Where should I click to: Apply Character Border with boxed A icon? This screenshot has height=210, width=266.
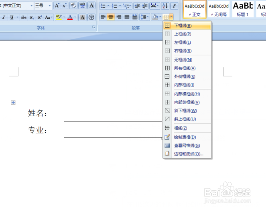pos(91,6)
